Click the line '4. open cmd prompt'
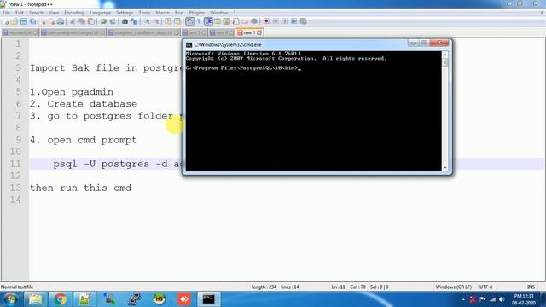 pyautogui.click(x=84, y=140)
